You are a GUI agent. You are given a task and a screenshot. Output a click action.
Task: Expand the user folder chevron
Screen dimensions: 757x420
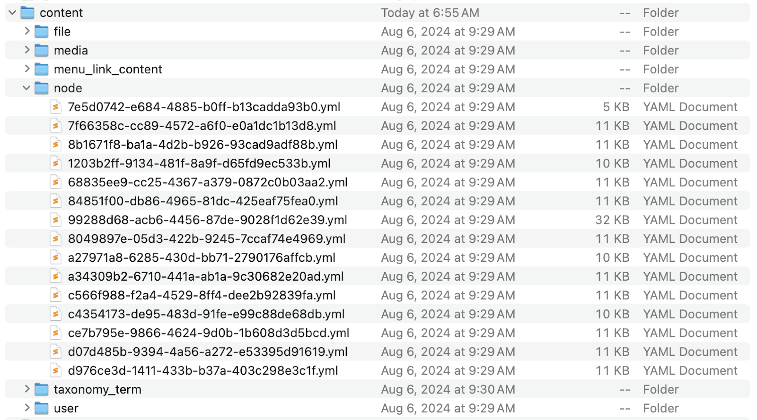coord(27,408)
